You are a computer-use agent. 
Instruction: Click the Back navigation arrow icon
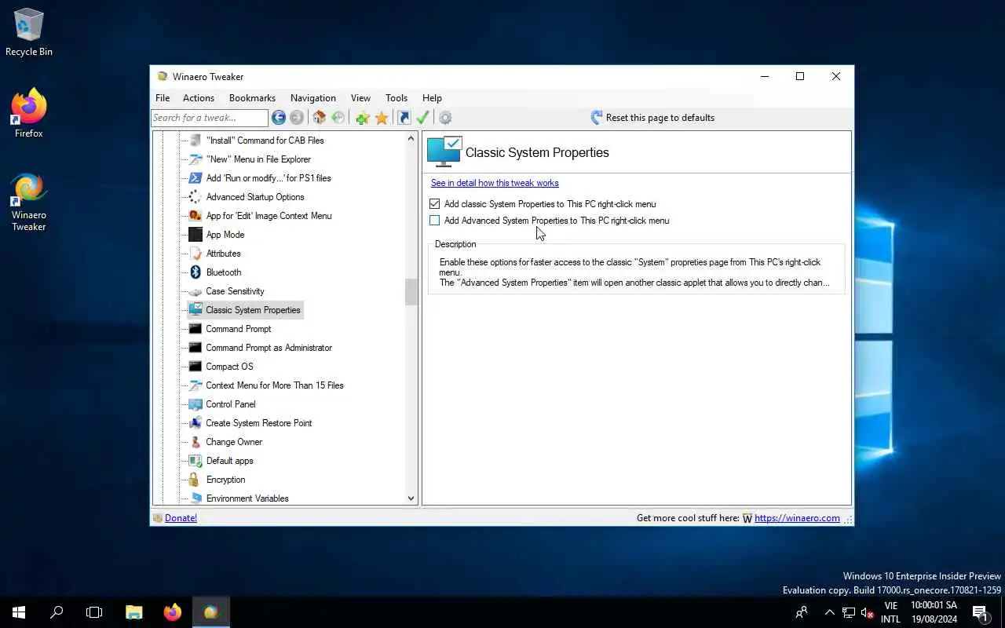(x=279, y=118)
